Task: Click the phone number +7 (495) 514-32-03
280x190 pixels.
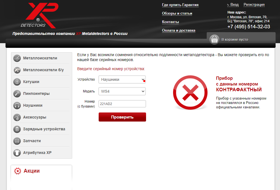Action: pos(249,27)
